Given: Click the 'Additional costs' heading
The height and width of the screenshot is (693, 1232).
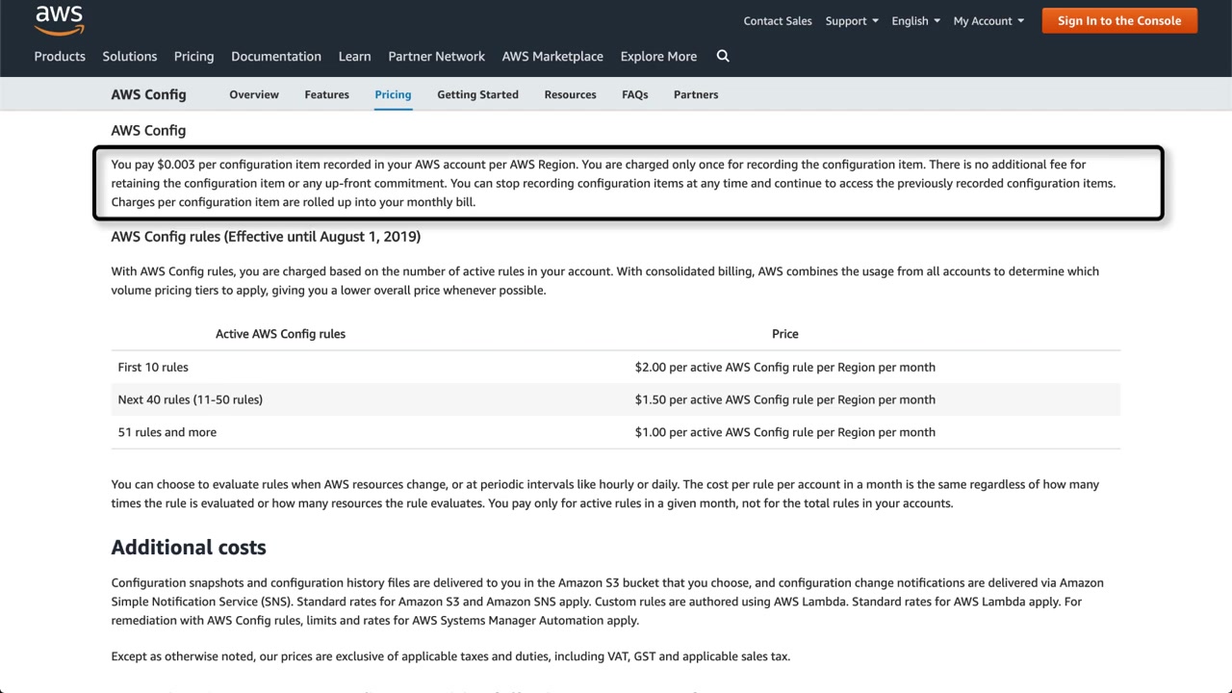Looking at the screenshot, I should coord(189,547).
